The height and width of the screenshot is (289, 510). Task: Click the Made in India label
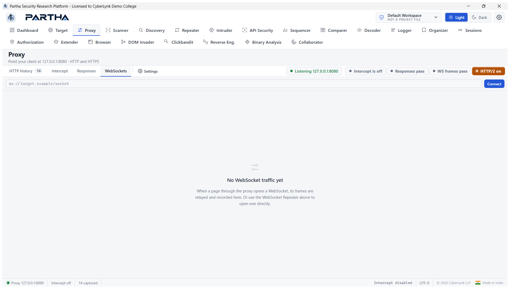point(493,283)
